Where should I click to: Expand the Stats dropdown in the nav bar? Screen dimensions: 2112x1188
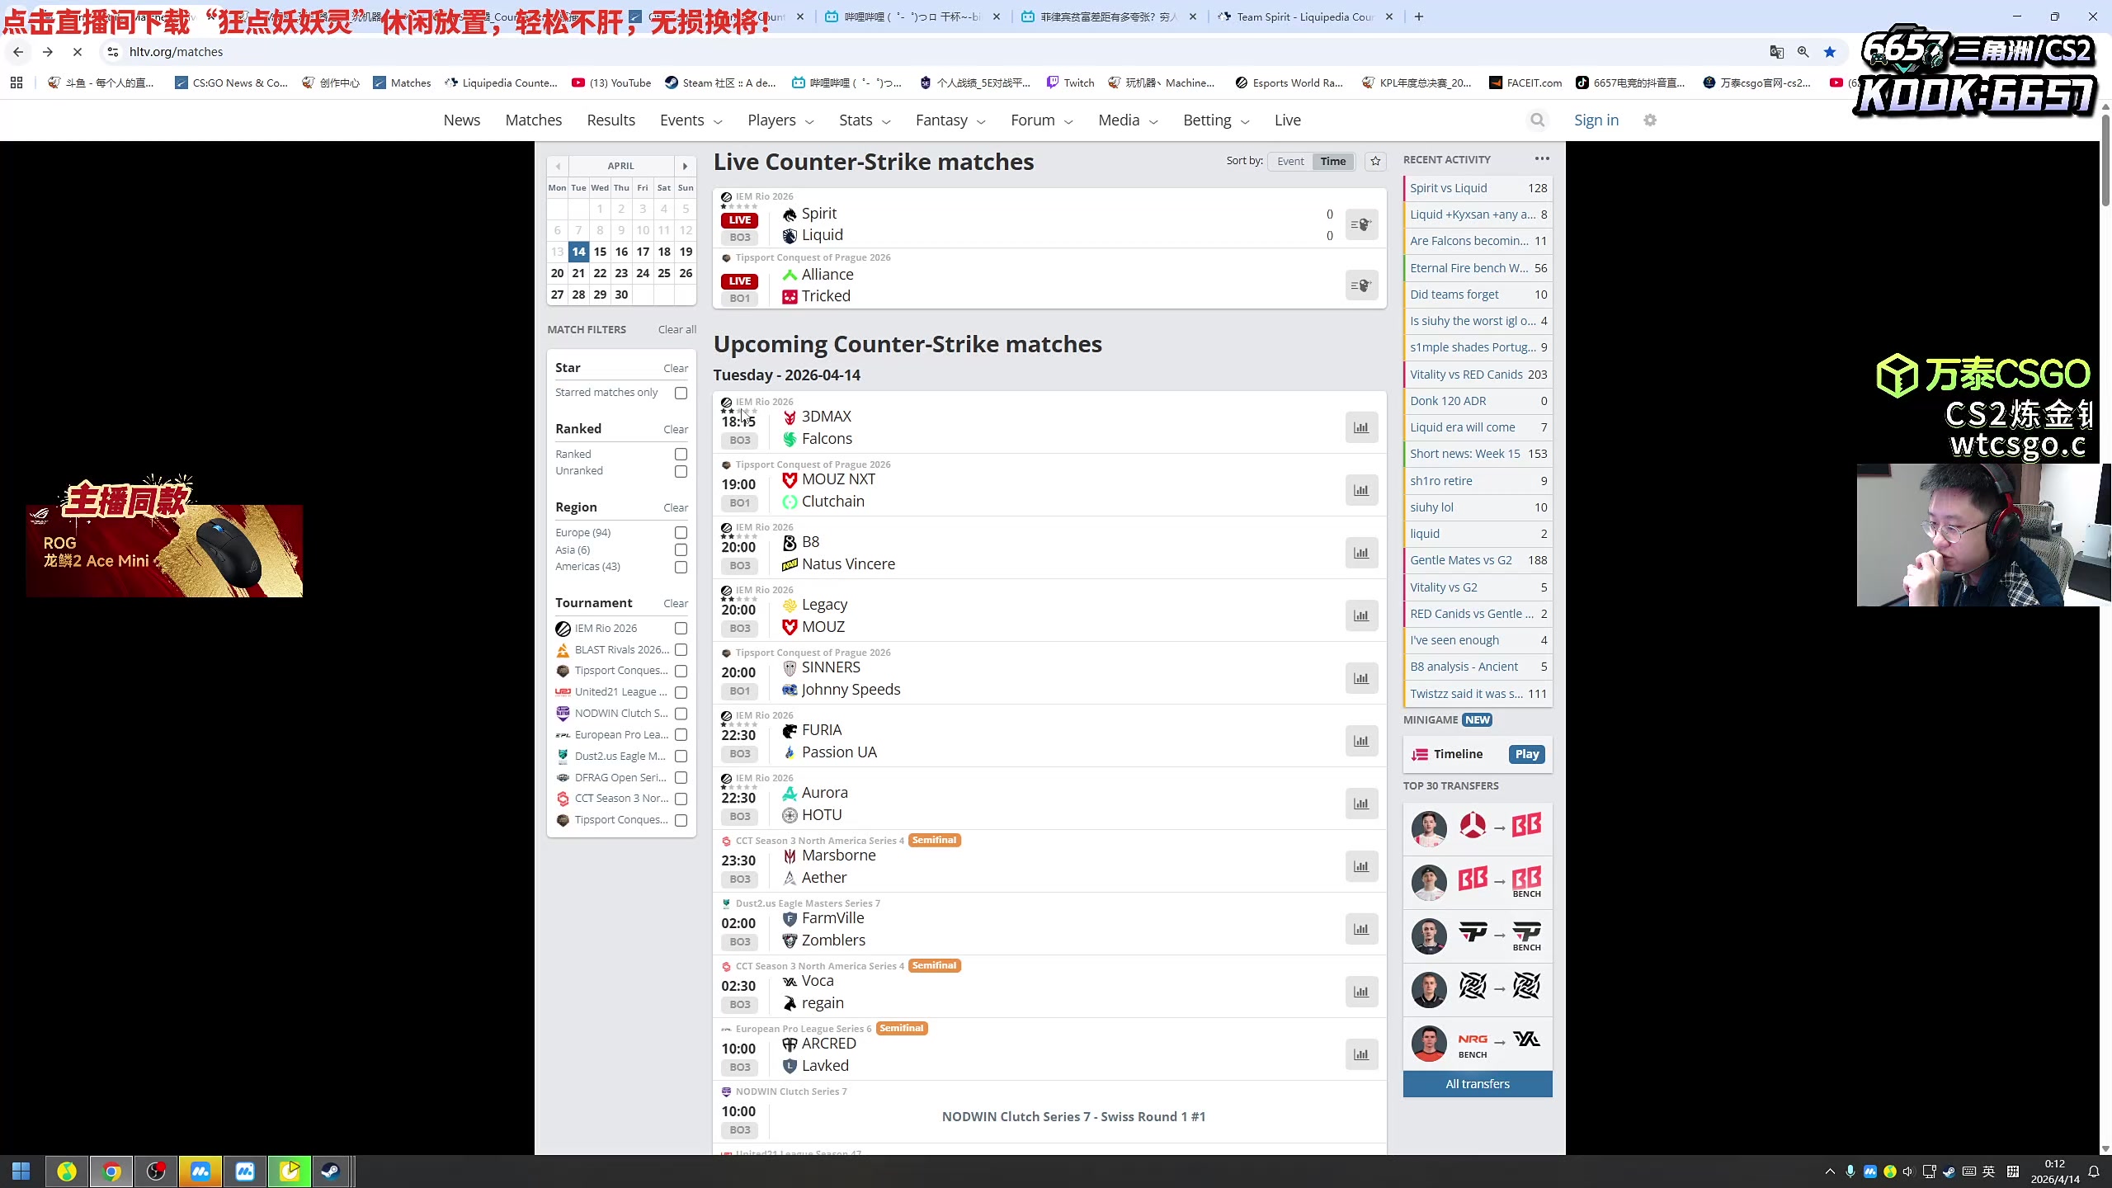(x=864, y=120)
